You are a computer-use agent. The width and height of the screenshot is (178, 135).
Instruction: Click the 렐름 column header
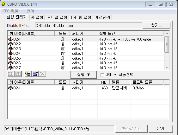120,82
